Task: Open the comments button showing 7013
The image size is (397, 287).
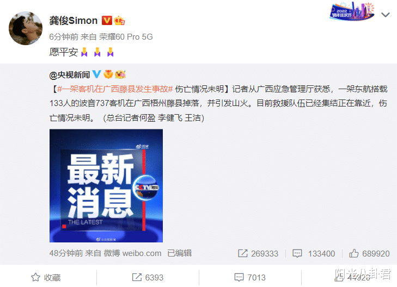Action: tap(250, 277)
